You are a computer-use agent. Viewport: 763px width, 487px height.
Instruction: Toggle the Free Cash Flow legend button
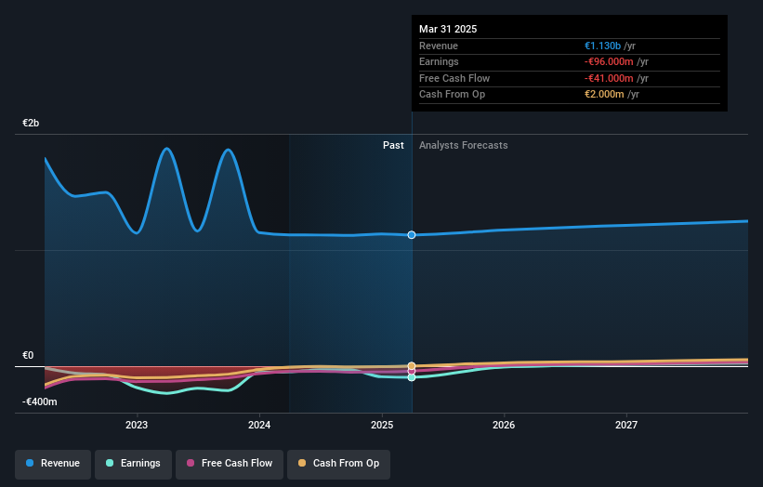230,464
